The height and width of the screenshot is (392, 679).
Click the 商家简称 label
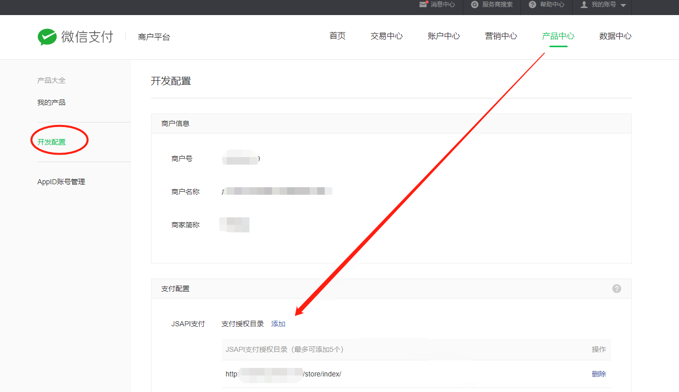185,225
